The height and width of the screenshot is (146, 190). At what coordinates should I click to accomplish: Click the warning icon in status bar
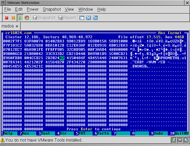3,140
